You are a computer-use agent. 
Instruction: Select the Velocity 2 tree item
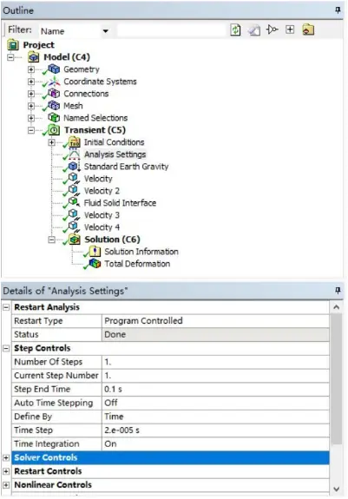pyautogui.click(x=102, y=191)
